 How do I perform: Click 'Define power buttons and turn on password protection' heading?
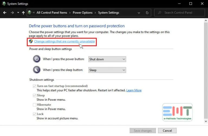point(77,26)
